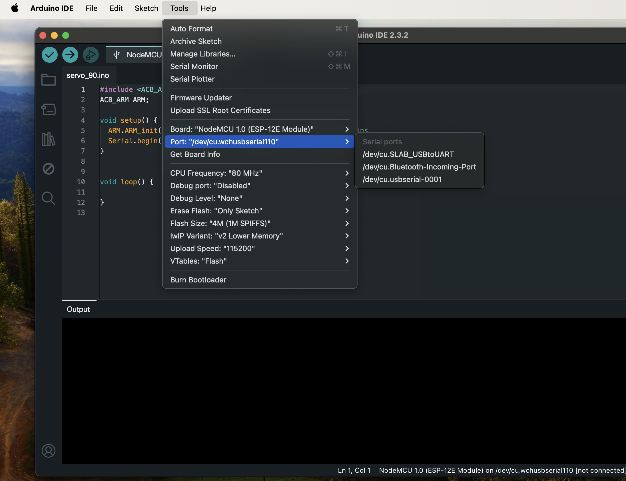
Task: Select Upload SSL Root Certificates
Action: pos(260,110)
